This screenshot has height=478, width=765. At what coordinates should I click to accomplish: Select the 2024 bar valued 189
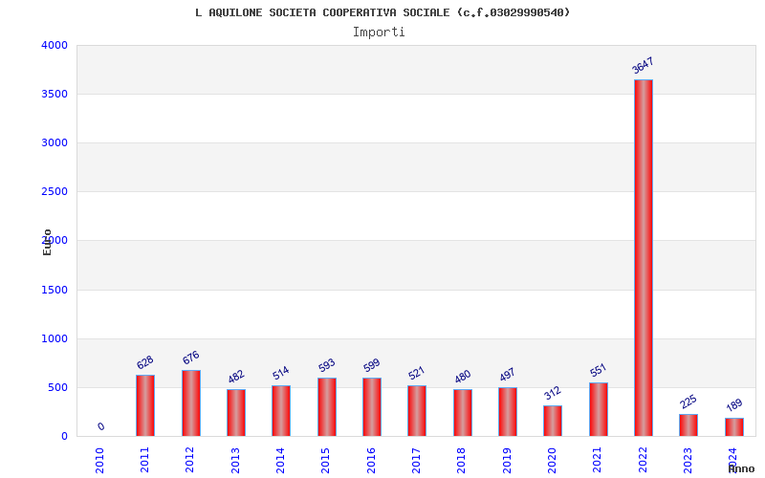[x=734, y=426]
